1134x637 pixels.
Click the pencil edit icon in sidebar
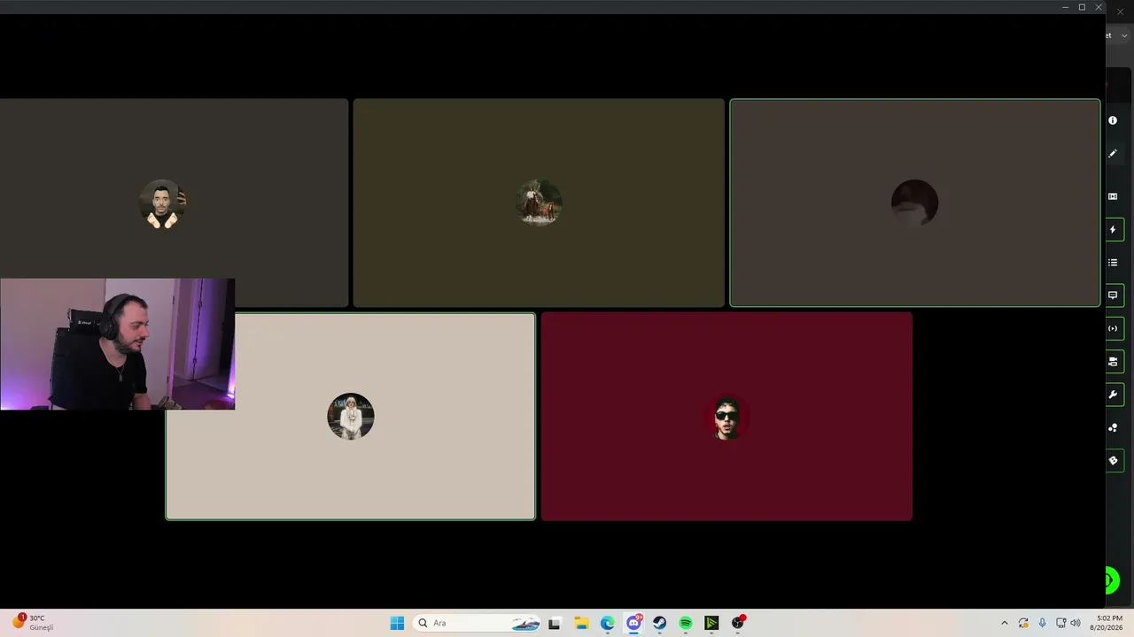pyautogui.click(x=1113, y=153)
